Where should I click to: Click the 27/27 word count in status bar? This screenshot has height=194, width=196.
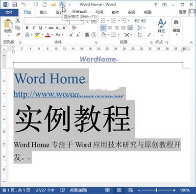click(45, 190)
